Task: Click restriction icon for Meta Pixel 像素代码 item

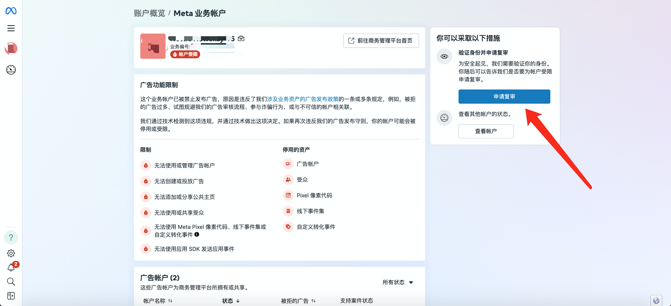Action: (146, 231)
